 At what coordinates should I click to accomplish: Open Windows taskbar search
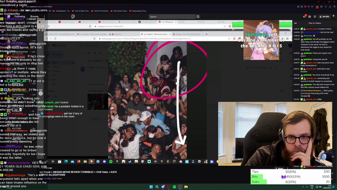coord(157,187)
